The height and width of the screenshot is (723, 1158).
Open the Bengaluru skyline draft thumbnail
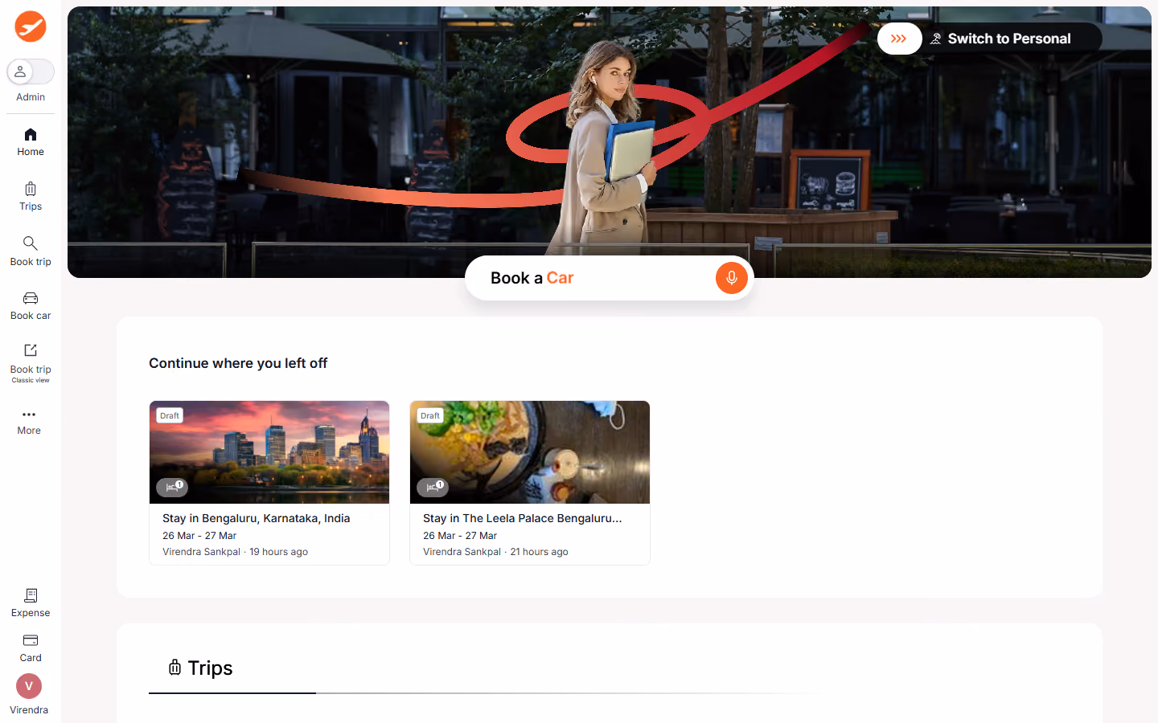coord(269,452)
